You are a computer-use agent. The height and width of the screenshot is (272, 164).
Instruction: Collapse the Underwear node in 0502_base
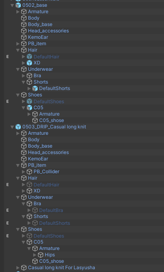(18, 69)
